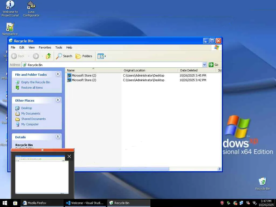
Task: Click the scroll right arrow of file list
Action: point(219,169)
